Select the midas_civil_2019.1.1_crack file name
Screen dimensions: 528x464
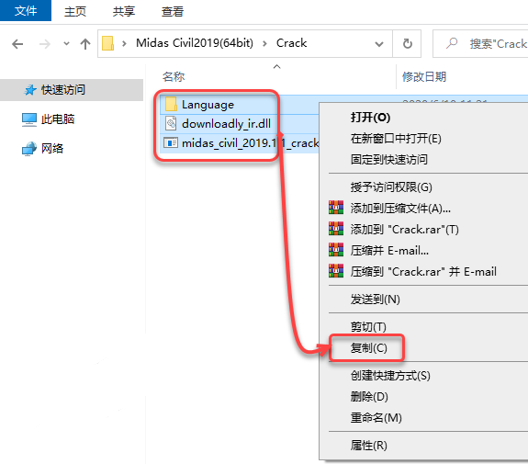[x=250, y=143]
